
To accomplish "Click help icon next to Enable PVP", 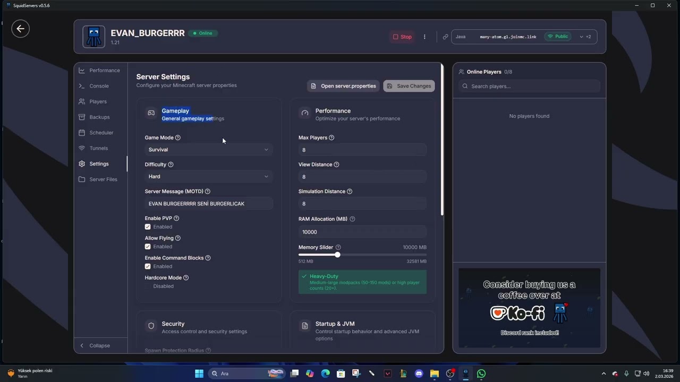I will click(176, 218).
